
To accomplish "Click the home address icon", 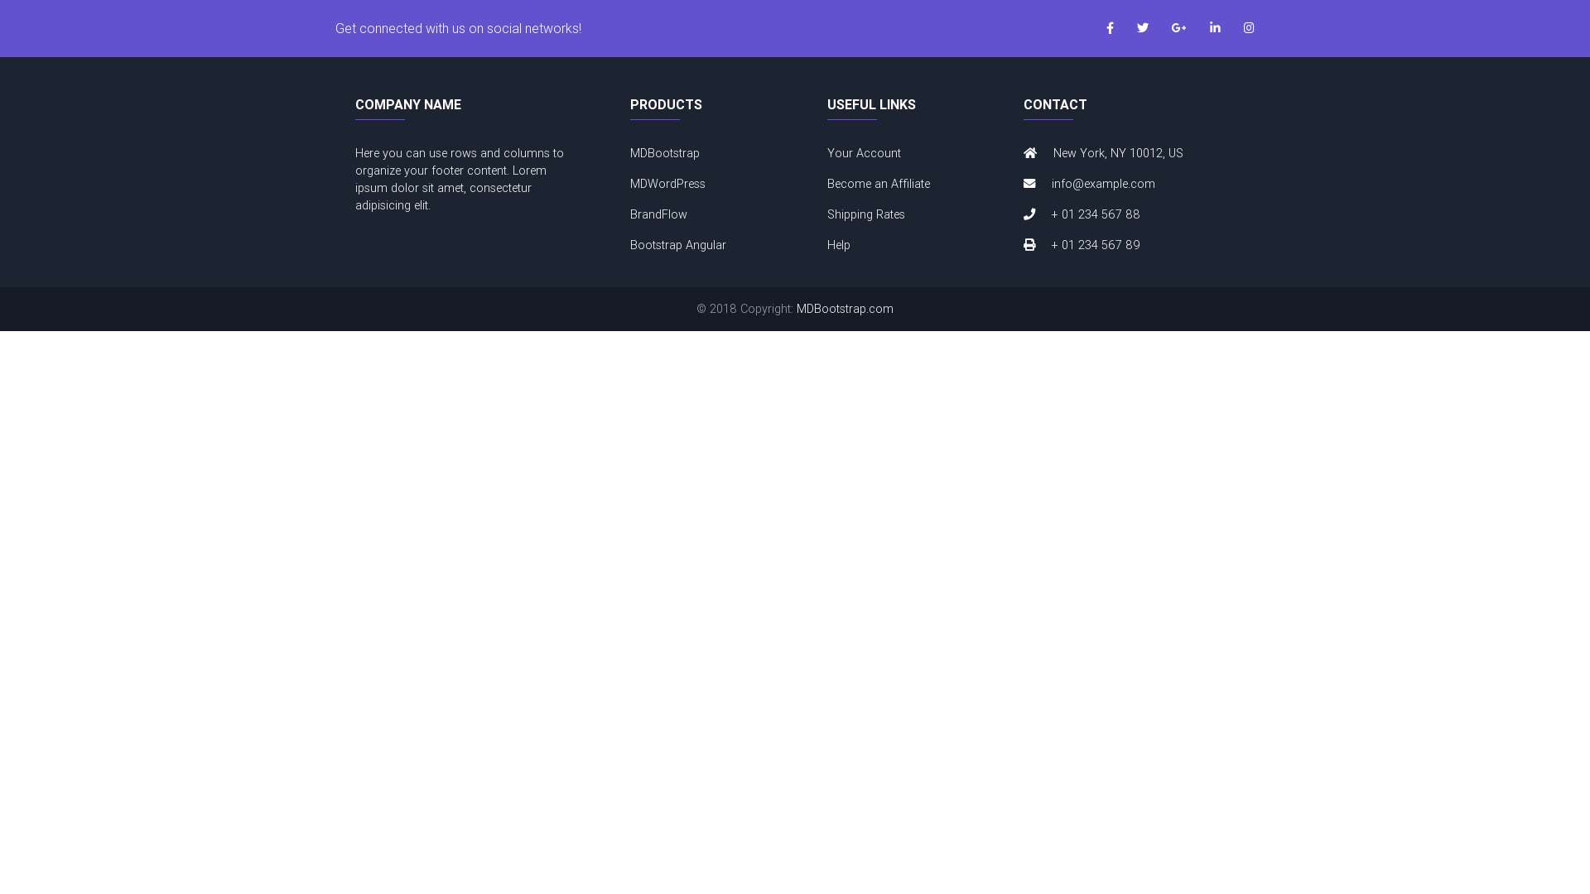I will click(1030, 153).
